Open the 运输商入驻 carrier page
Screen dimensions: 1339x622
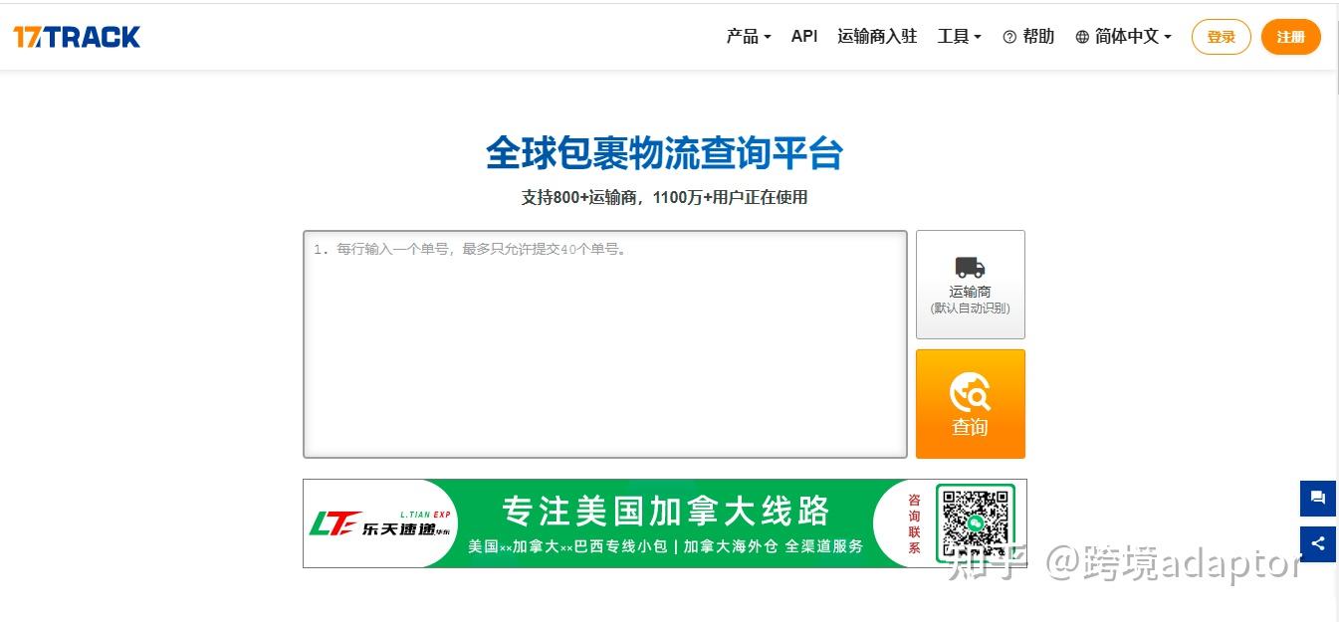[877, 36]
